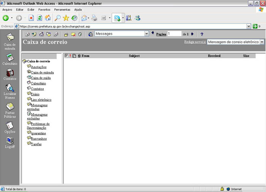Open the Favorites star icon
266x192 pixels.
click(x=66, y=18)
